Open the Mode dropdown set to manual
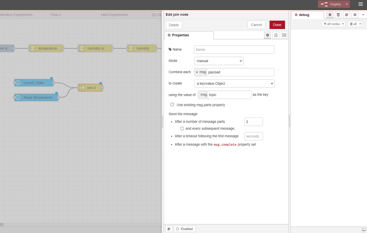Screen dimensions: 367x233 click(x=219, y=61)
